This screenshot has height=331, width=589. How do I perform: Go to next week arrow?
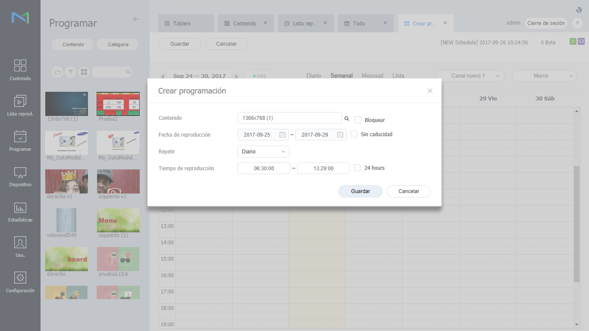click(x=235, y=76)
